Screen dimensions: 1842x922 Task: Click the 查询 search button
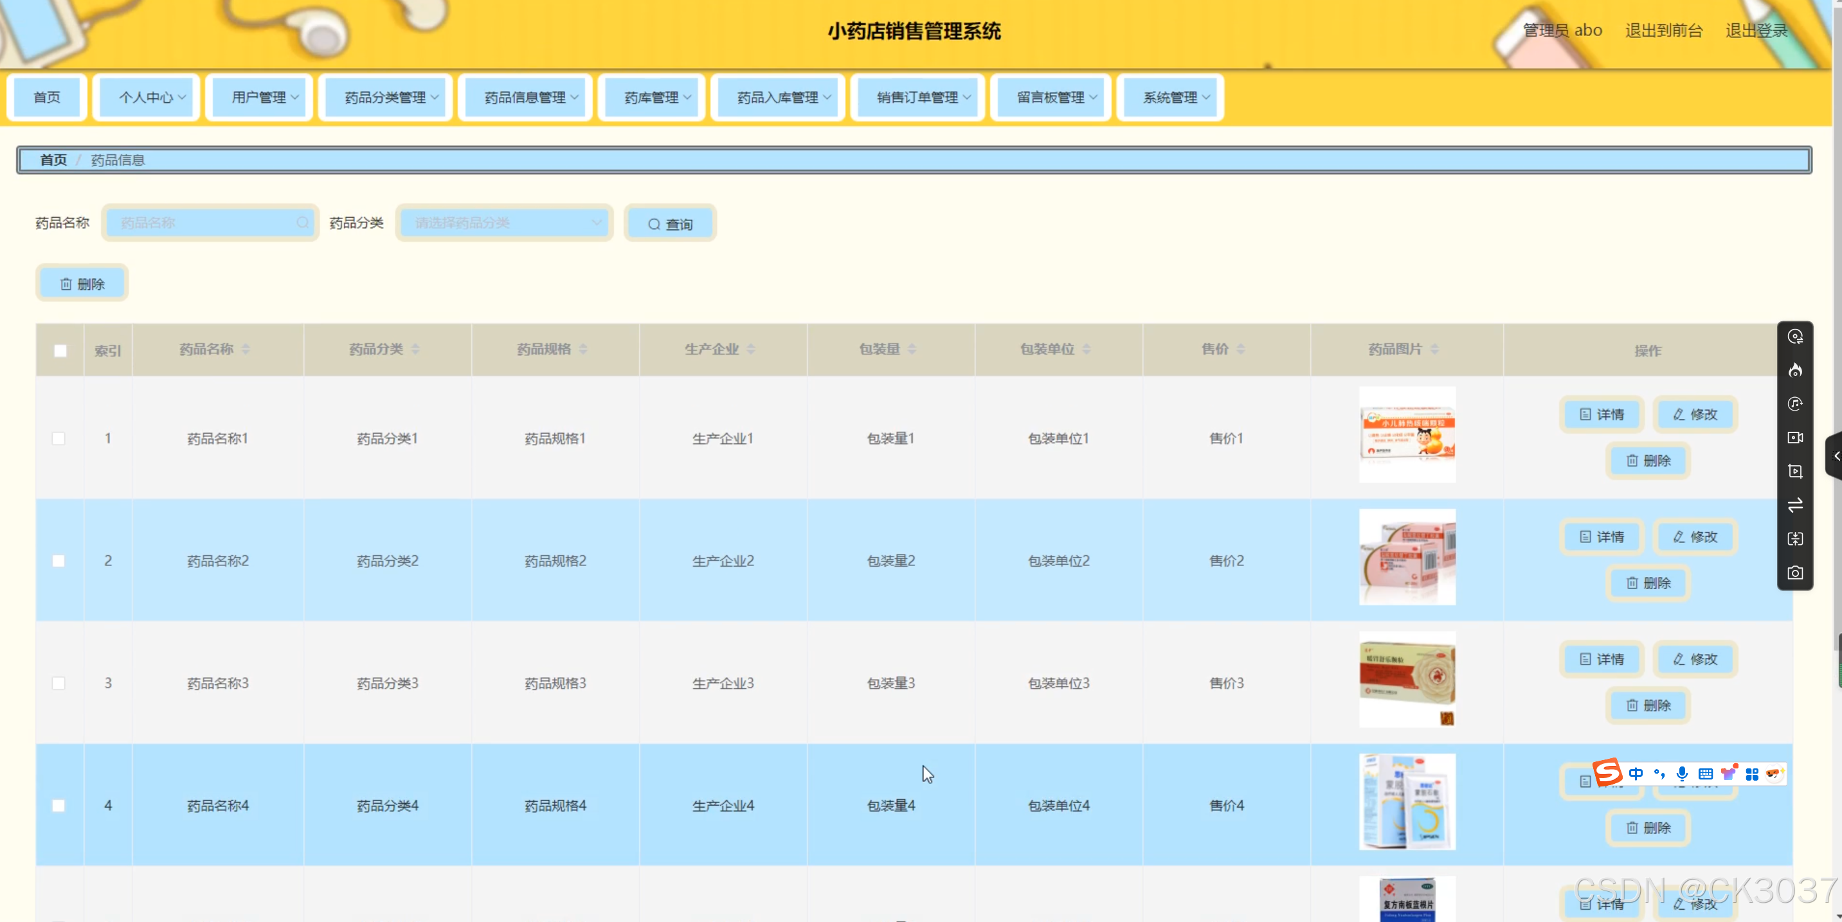click(x=670, y=224)
